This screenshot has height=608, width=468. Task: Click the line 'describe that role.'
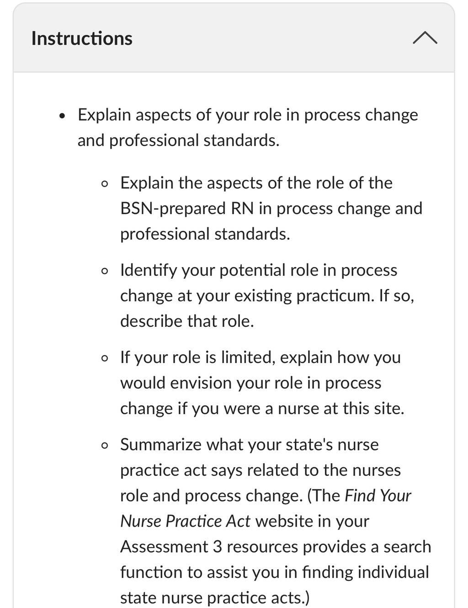[187, 321]
